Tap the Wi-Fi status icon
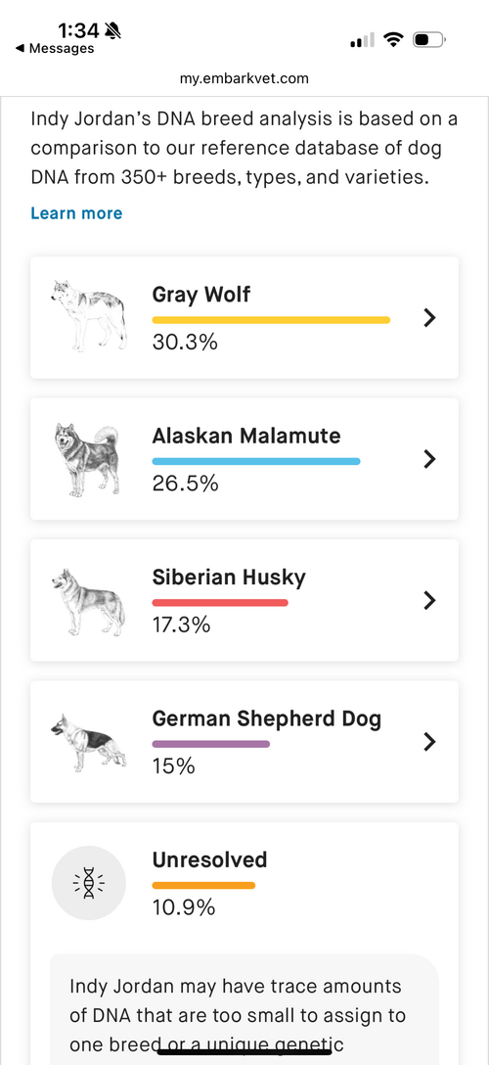The image size is (489, 1065). (393, 40)
